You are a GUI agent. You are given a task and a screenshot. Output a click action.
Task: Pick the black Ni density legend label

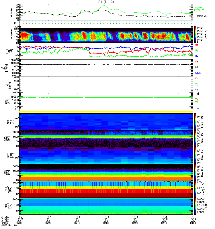coord(196,67)
